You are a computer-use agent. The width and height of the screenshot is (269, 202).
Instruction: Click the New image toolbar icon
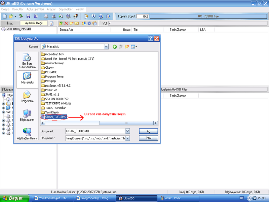tap(5, 16)
